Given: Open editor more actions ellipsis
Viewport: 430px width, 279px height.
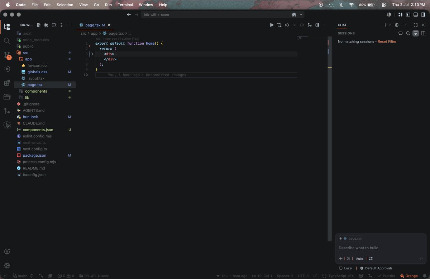Looking at the screenshot, I should point(325,25).
